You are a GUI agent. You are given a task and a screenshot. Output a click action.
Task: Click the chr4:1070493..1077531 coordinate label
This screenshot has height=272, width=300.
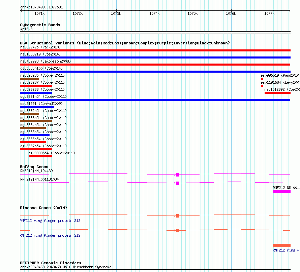[41, 7]
